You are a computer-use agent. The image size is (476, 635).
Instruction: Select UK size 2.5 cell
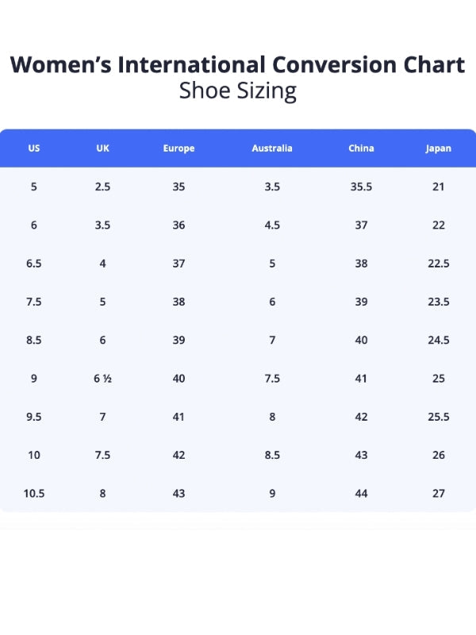pos(102,187)
